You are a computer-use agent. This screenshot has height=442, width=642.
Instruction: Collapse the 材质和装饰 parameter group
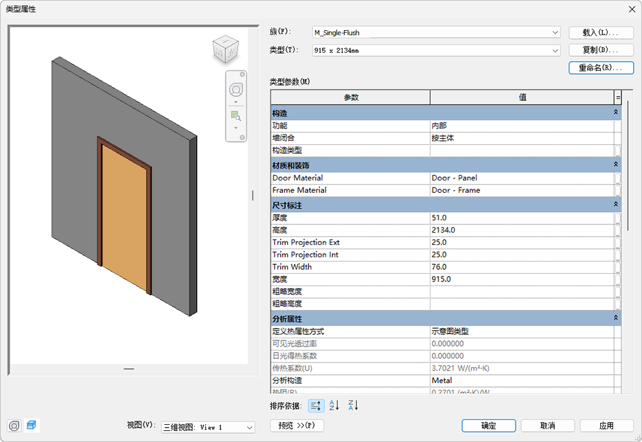point(616,165)
